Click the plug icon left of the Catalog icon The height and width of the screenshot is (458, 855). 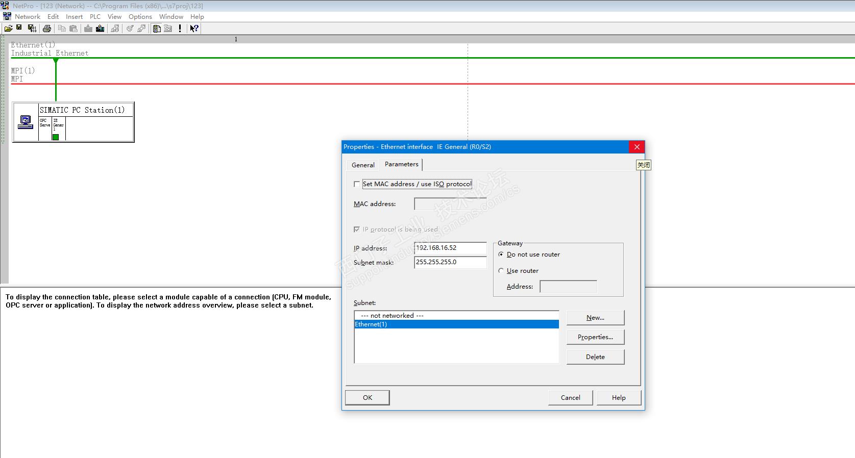(141, 29)
